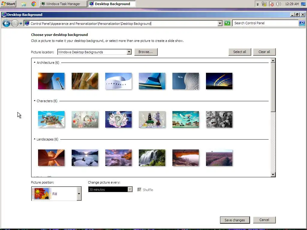Select the green beetle character picture
Viewport: 307px width, 230px height.
click(x=152, y=119)
